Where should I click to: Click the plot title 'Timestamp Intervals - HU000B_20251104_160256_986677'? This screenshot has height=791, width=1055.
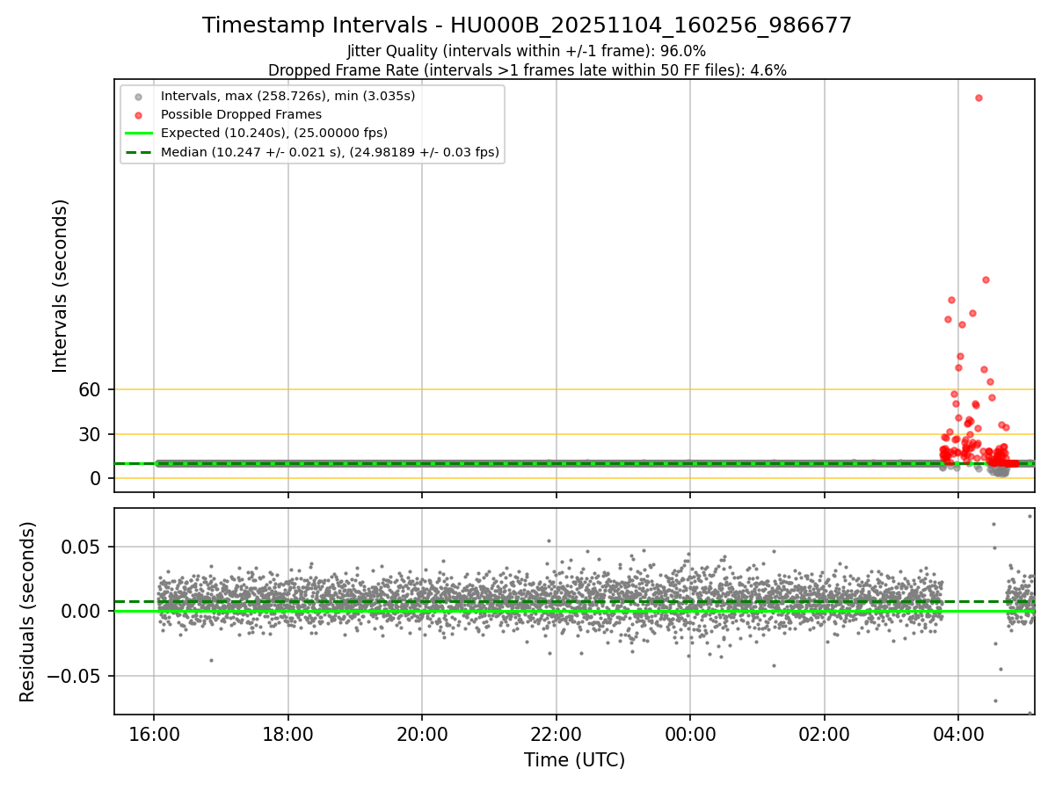(527, 25)
